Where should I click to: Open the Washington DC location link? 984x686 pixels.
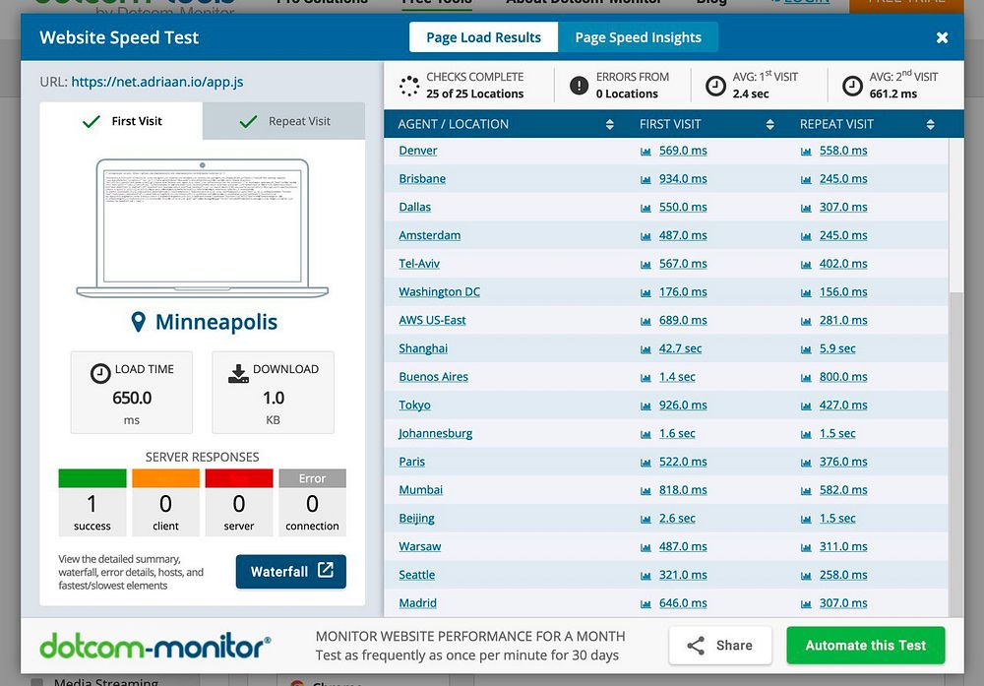[439, 292]
